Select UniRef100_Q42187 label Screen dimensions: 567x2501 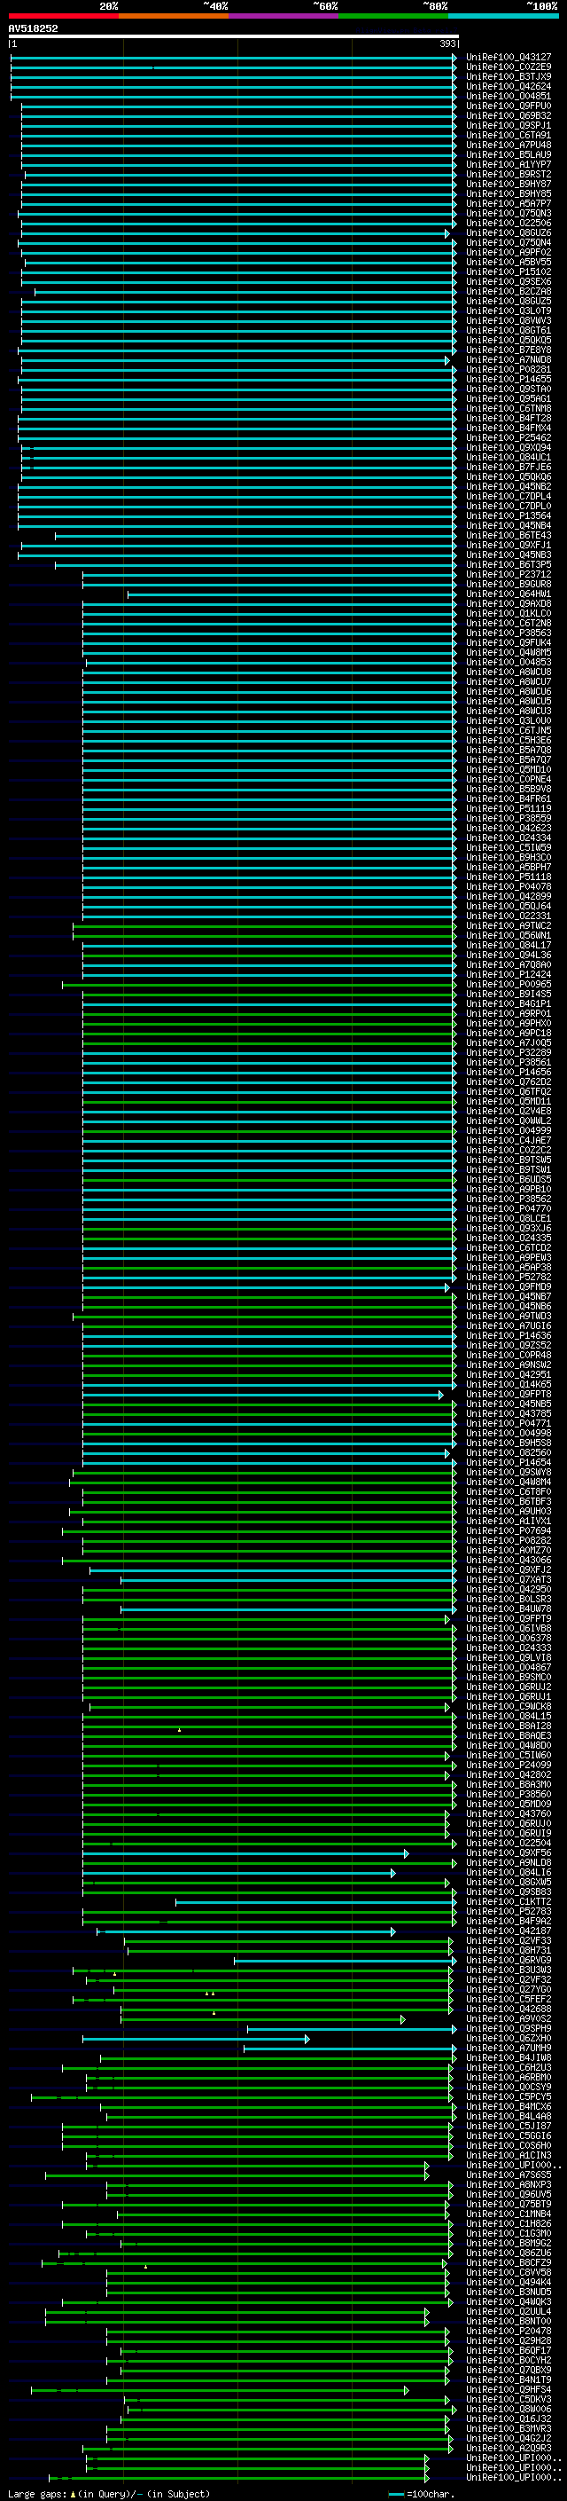[x=509, y=1931]
